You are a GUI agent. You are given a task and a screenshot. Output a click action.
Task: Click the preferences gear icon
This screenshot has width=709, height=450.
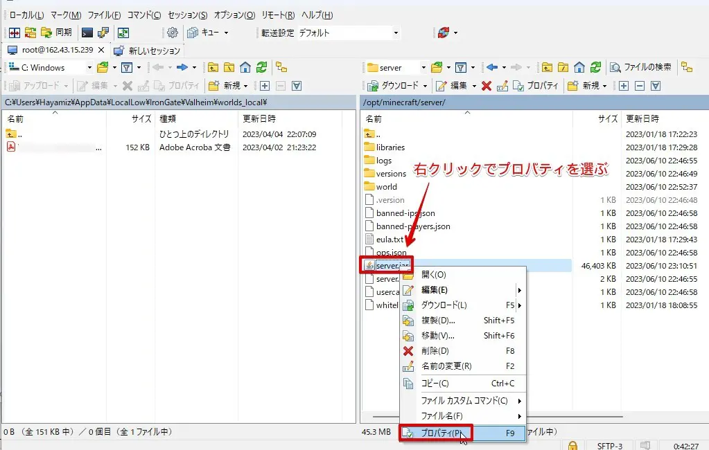point(173,33)
